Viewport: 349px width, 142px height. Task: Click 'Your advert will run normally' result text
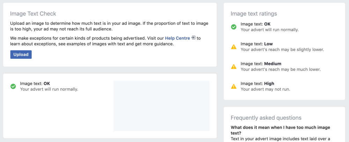[49, 89]
